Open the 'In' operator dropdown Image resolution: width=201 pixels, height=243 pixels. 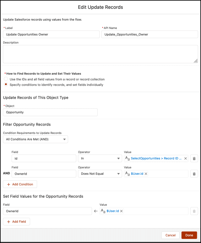(100, 159)
